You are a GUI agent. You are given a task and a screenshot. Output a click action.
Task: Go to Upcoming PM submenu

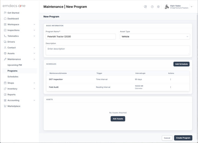15,65
